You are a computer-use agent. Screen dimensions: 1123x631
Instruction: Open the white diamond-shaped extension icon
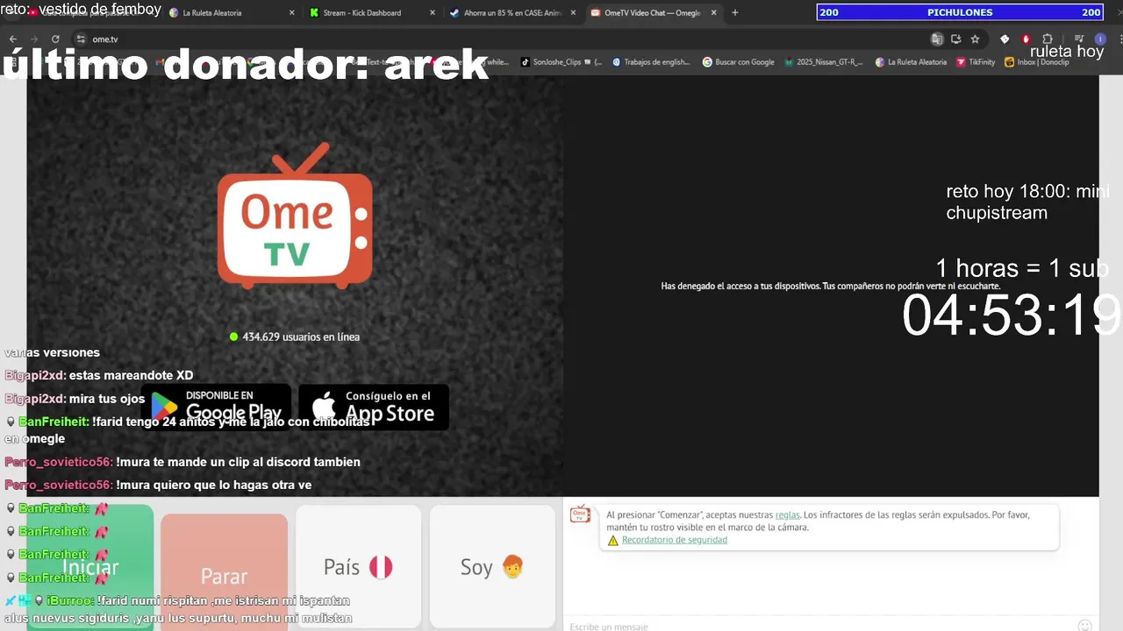pos(1005,39)
